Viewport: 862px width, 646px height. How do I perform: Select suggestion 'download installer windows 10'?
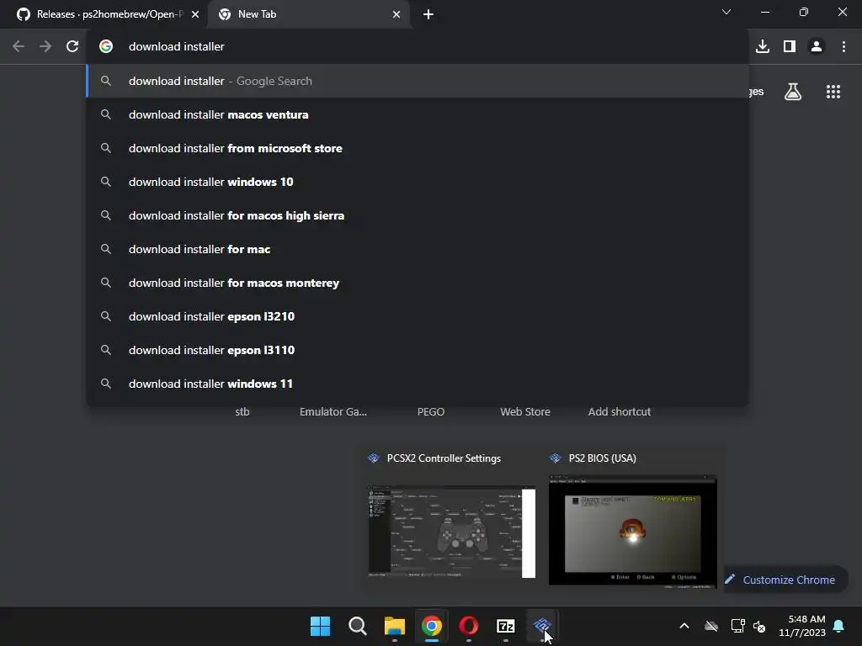coord(418,182)
